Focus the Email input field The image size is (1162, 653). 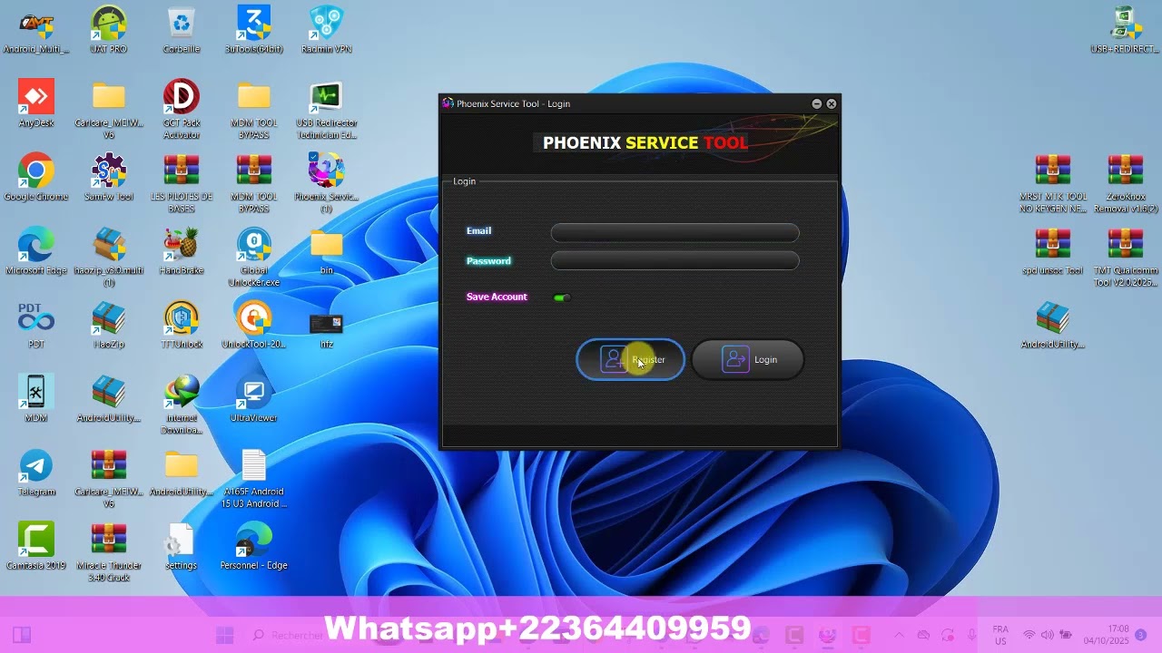tap(675, 232)
